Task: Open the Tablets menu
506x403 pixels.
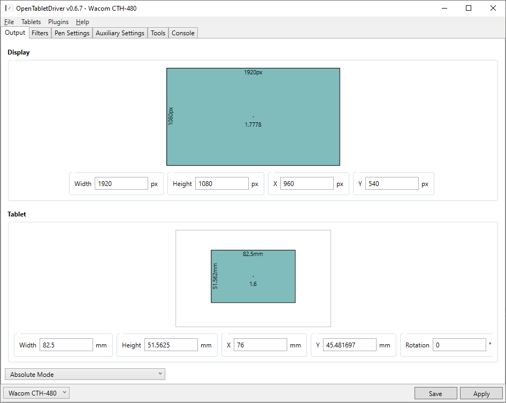Action: click(x=31, y=21)
